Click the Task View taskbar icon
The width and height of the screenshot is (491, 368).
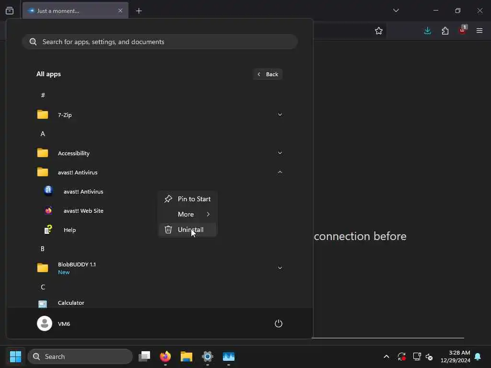(x=144, y=356)
